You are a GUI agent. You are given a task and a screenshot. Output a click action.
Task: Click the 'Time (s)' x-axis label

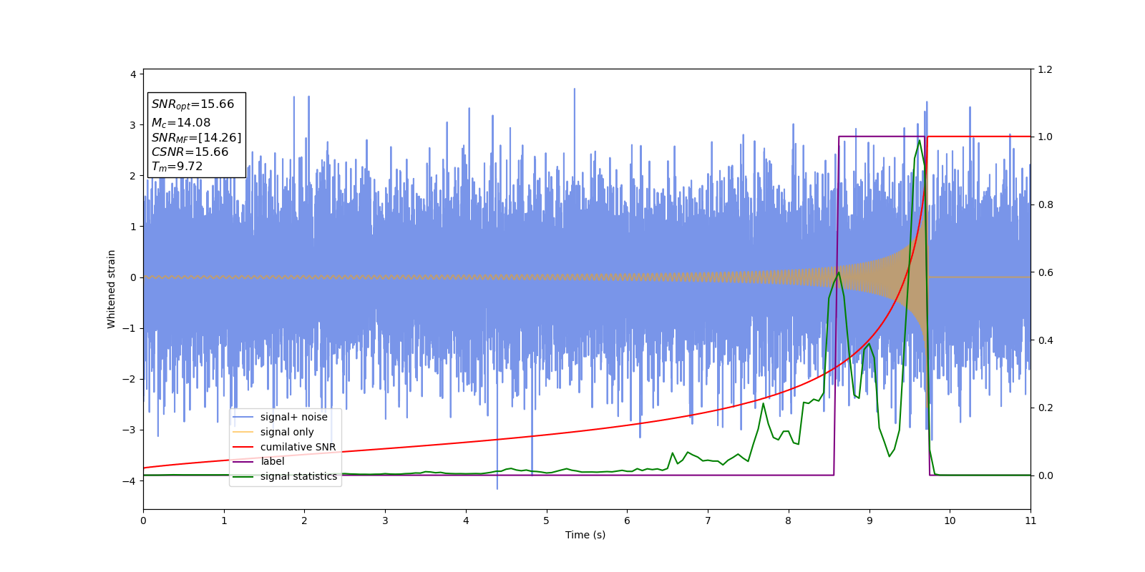585,535
